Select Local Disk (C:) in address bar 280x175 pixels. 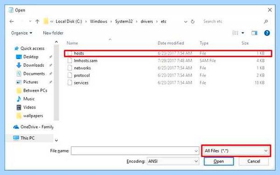69,22
